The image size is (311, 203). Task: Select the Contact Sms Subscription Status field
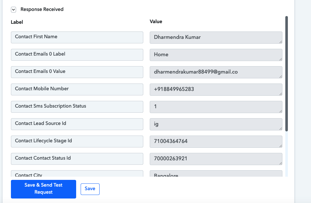click(x=77, y=107)
